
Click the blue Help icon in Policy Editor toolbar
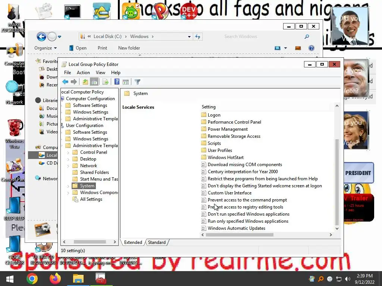117,82
